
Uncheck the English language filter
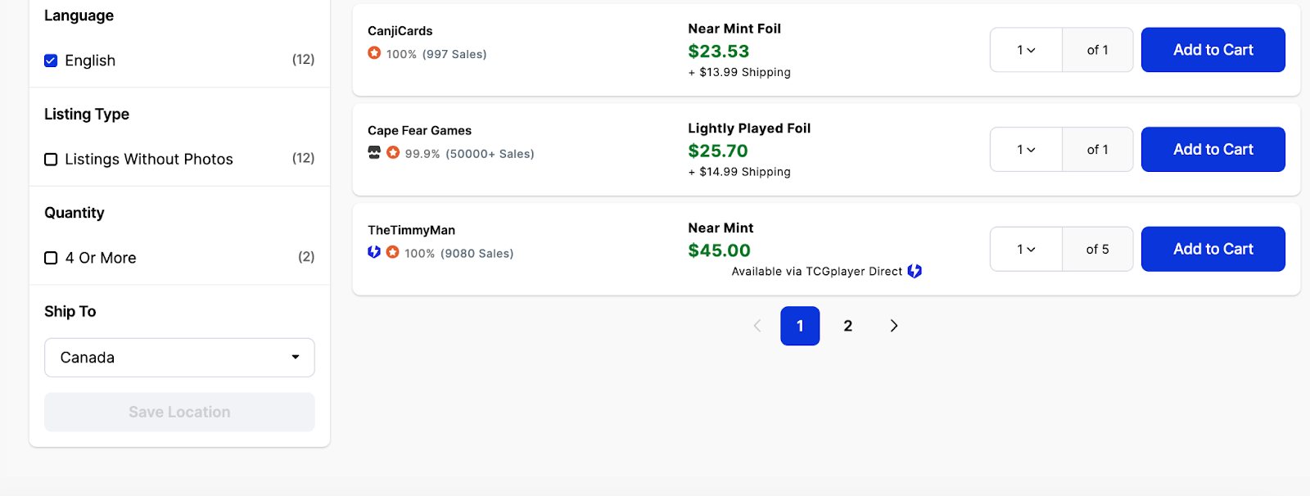[51, 60]
